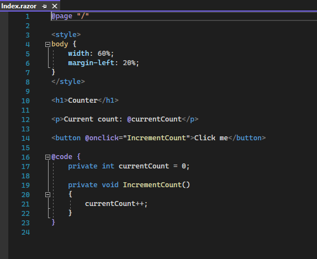Viewport: 317px width, 259px height.
Task: Click the "IncrementCount" attribute value
Action: [x=157, y=138]
